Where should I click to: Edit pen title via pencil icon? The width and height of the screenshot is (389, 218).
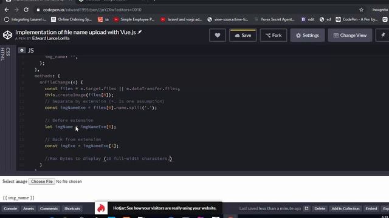(x=140, y=32)
